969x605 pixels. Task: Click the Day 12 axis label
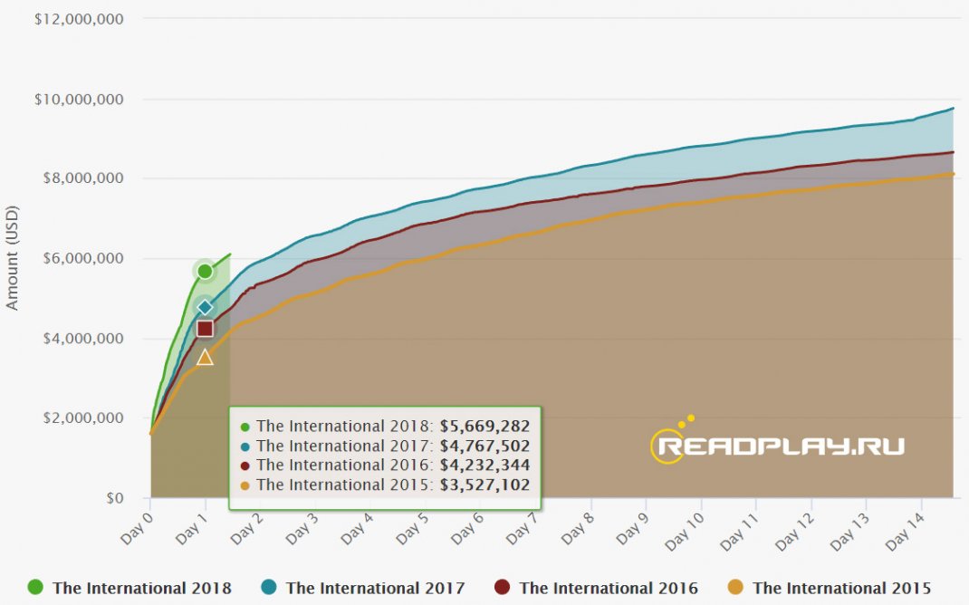coord(795,532)
